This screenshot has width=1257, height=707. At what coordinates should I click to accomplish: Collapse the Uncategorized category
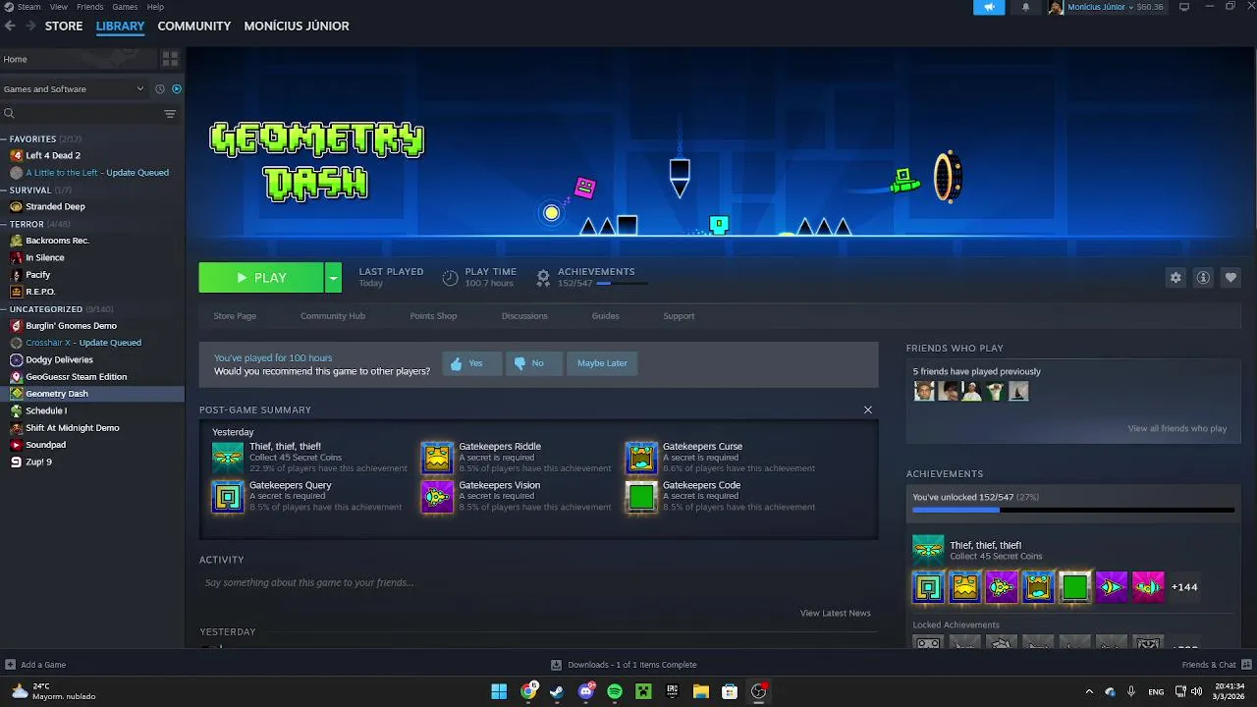[x=4, y=308]
